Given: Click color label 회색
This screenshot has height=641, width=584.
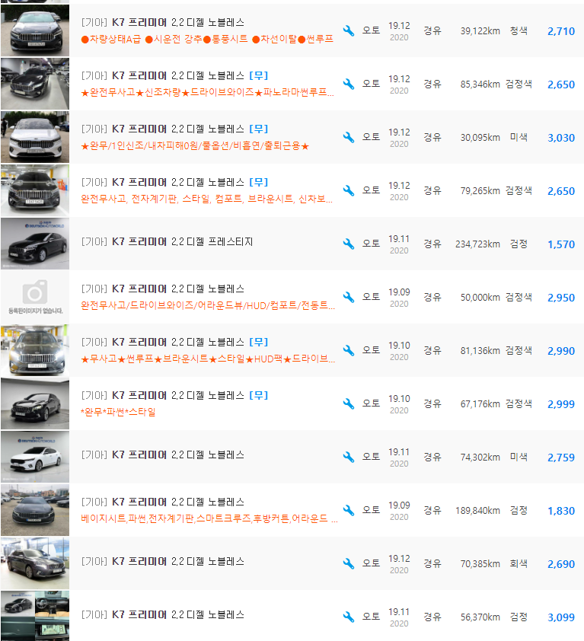Looking at the screenshot, I should click(519, 564).
